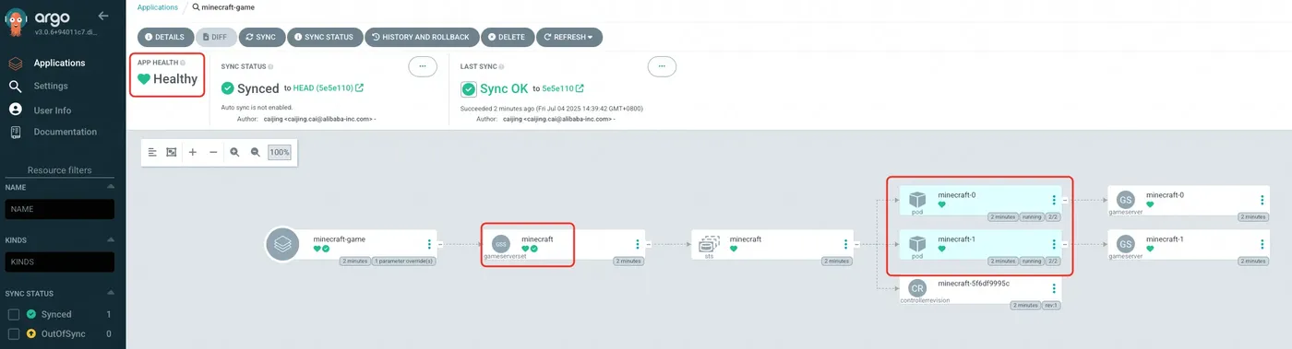Collapse the minecraft sts node children
1292x349 pixels.
point(856,244)
